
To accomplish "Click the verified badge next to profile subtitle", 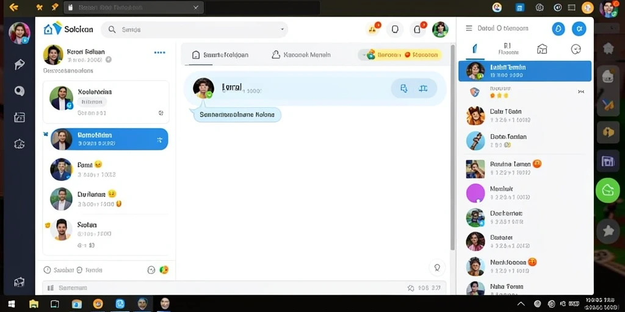I will pyautogui.click(x=109, y=60).
